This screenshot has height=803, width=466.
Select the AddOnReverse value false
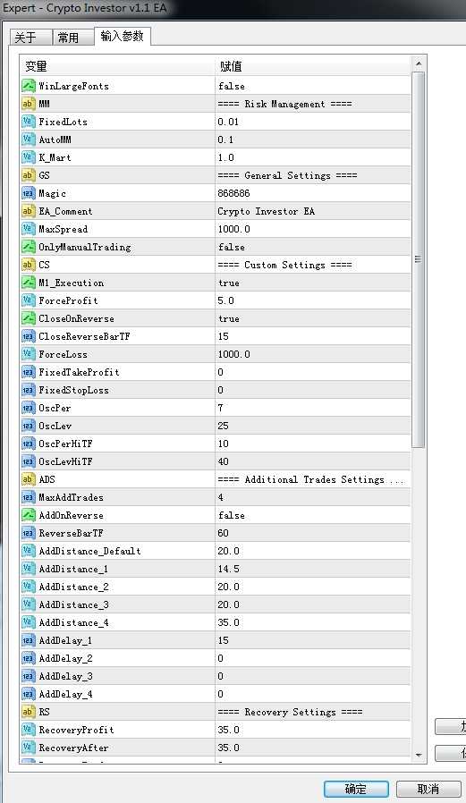tap(232, 515)
